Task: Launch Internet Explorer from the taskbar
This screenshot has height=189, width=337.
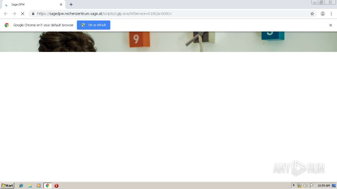Action: [x=21, y=186]
